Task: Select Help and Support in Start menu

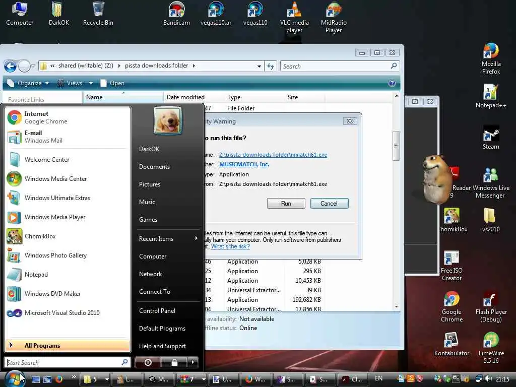Action: point(162,346)
